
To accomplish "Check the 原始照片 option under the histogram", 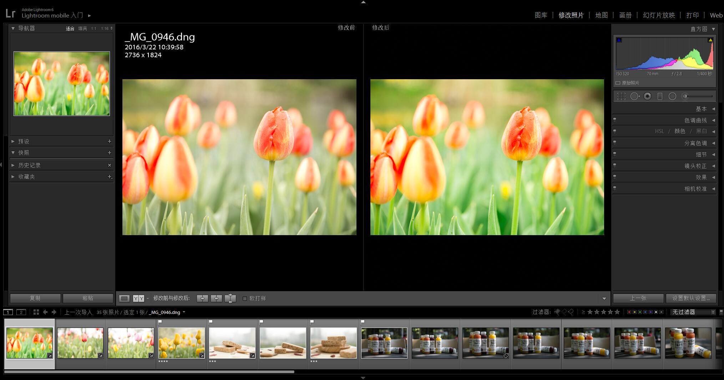I will [x=618, y=83].
